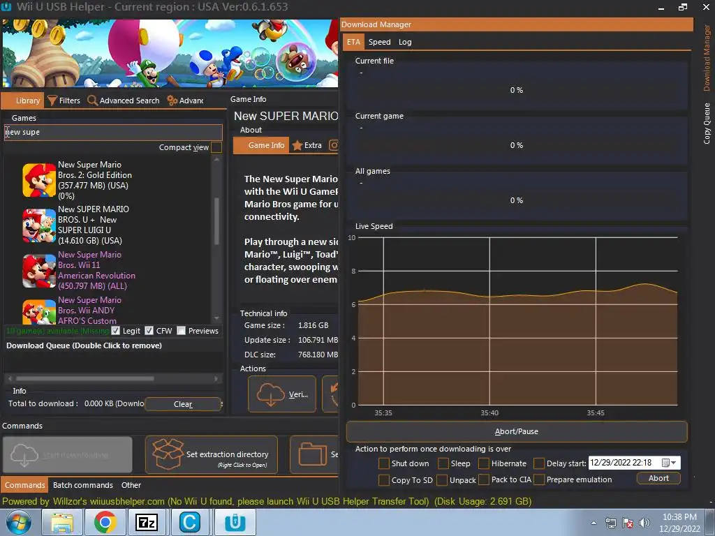Uncheck the CFW checkbox
The height and width of the screenshot is (536, 715).
point(149,330)
